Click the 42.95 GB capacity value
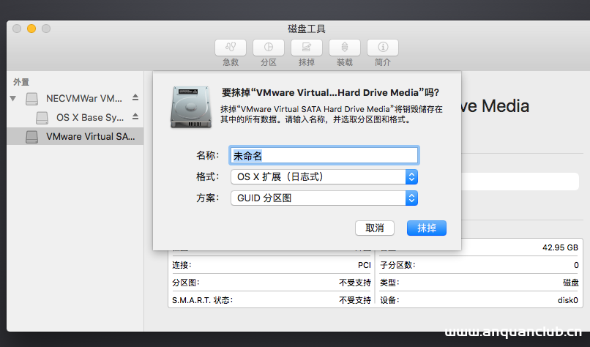 tap(560, 247)
